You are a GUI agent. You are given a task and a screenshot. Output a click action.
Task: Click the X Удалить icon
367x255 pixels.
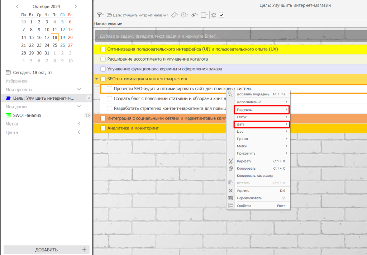230,190
